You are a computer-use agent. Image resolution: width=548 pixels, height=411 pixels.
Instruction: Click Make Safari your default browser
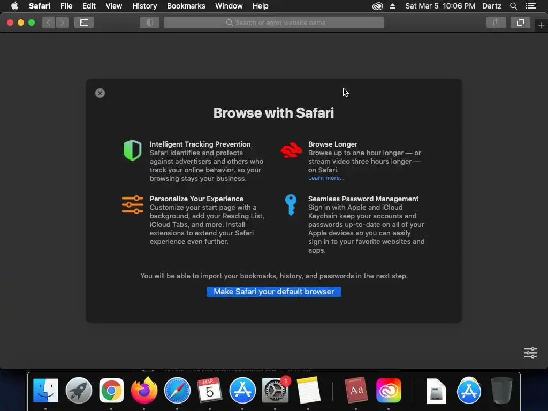(x=273, y=292)
